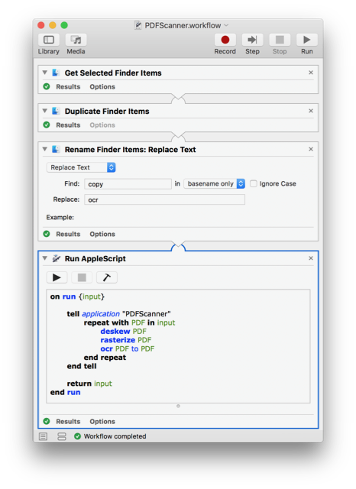Click the Find text field containing copy
356x489 pixels.
point(128,184)
